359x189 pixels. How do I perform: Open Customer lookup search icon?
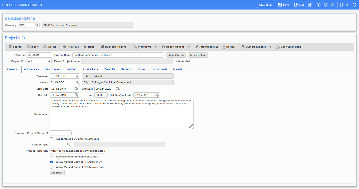(77, 76)
